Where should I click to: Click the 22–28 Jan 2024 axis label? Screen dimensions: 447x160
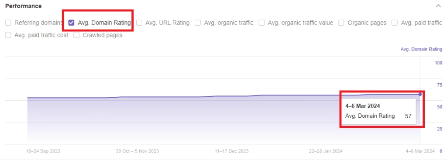(x=326, y=151)
